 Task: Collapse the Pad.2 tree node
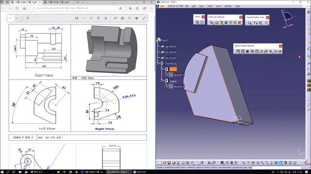[162, 80]
